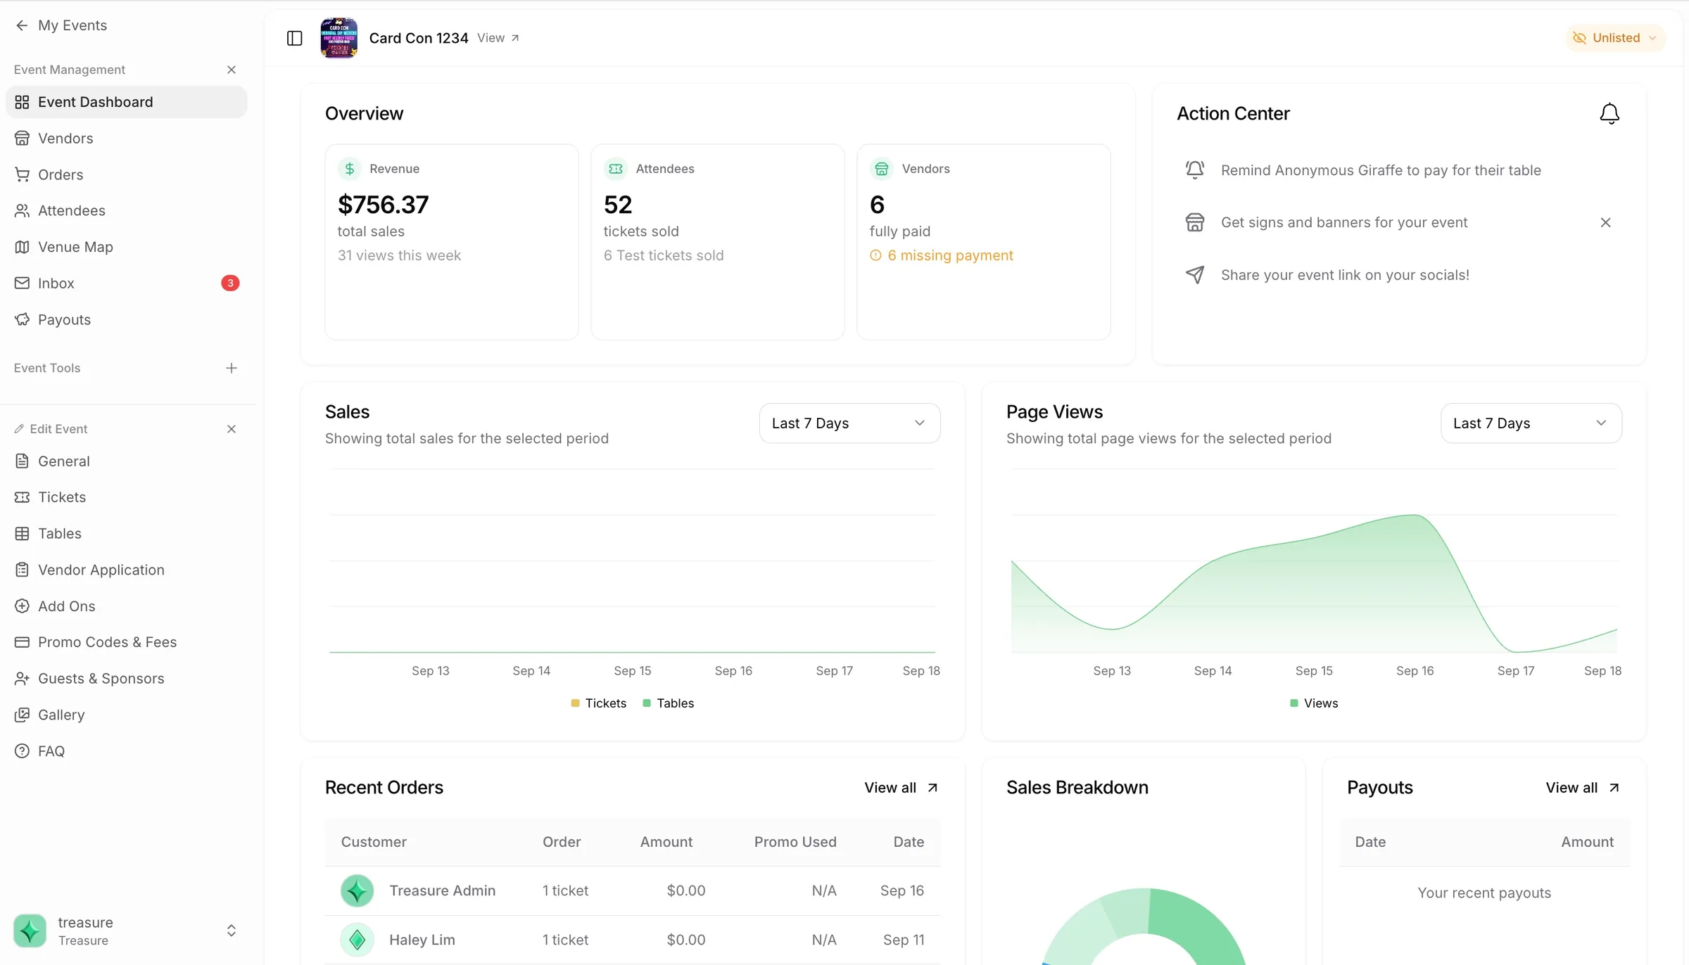Click Haley Lim's avatar icon
This screenshot has height=965, width=1689.
click(x=358, y=940)
